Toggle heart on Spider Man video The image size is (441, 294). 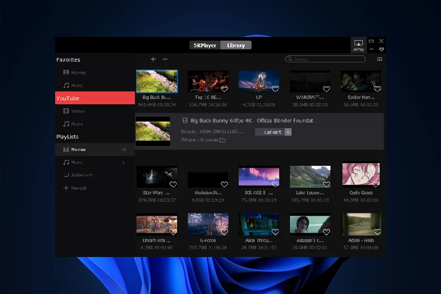coord(378,89)
